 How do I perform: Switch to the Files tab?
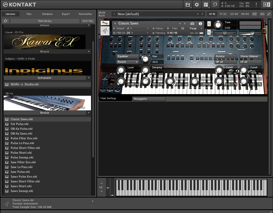[29, 14]
